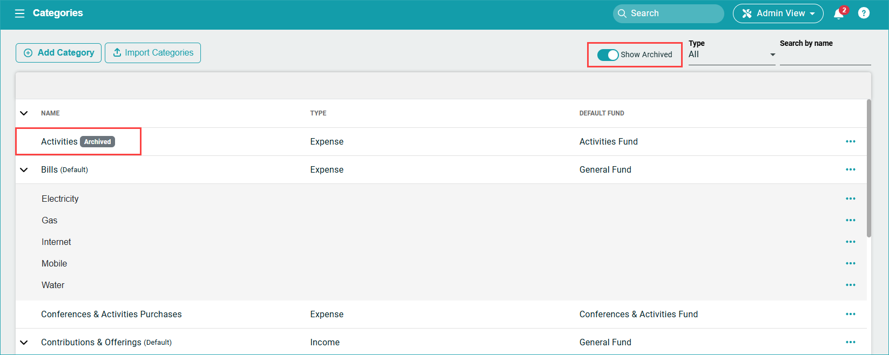Screen dimensions: 889x355
Task: Open more options for Internet subcategory
Action: pyautogui.click(x=850, y=242)
